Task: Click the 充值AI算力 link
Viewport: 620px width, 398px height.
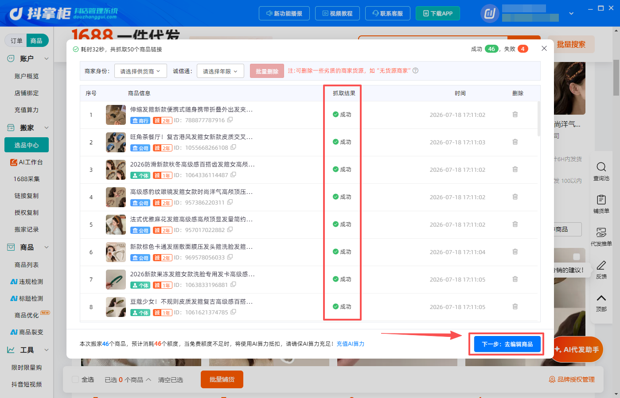Action: [351, 344]
